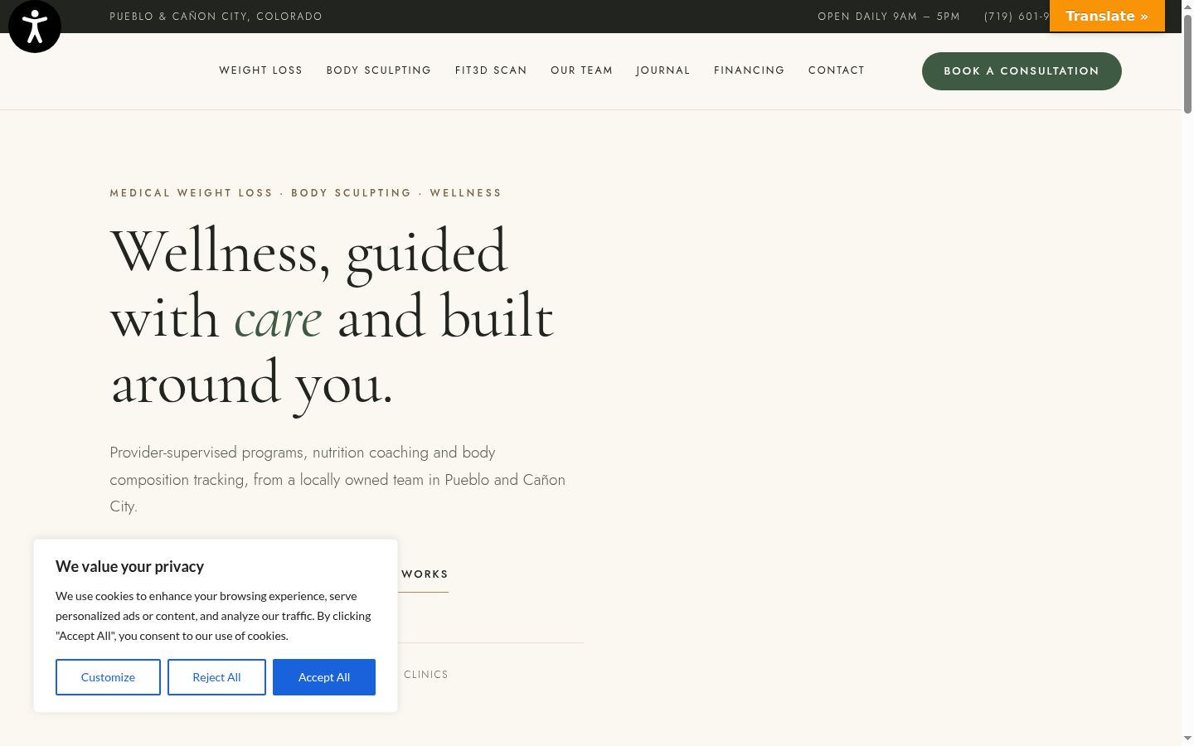This screenshot has width=1194, height=746.
Task: Click the 'Medical Weight Loss · Body Sculpting' tagline
Action: [306, 193]
